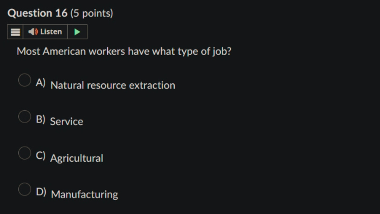Click the '(5 points)' text

tap(91, 13)
